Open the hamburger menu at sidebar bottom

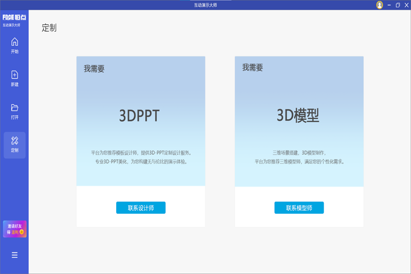pyautogui.click(x=14, y=255)
